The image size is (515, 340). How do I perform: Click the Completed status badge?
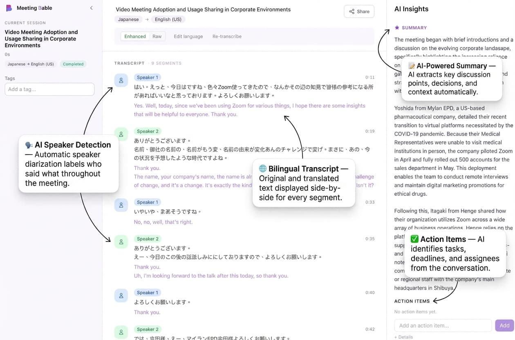click(73, 64)
